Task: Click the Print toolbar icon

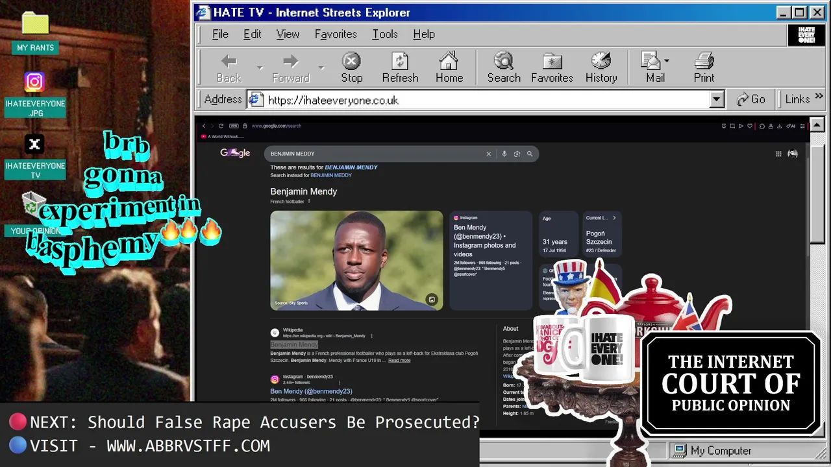Action: pos(704,62)
